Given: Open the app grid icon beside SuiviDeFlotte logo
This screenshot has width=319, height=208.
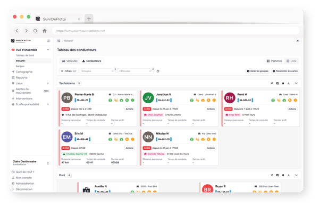Looking at the screenshot, I should 48,41.
